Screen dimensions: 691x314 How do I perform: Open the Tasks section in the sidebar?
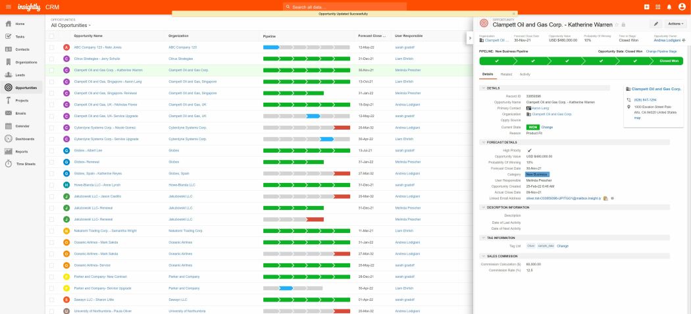click(20, 36)
